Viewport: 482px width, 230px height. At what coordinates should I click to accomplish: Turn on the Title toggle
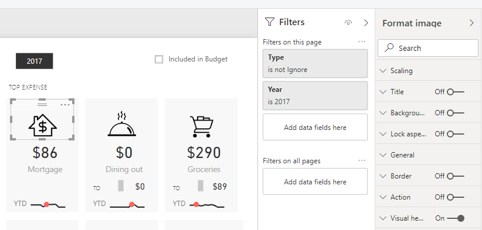pos(455,92)
